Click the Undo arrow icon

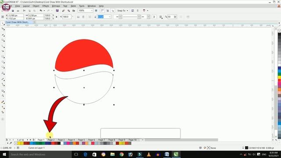[x=41, y=11]
